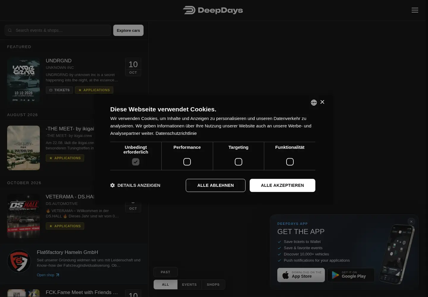Image resolution: width=428 pixels, height=297 pixels.
Task: Click UNDRGND Tickets tag
Action: tap(59, 90)
